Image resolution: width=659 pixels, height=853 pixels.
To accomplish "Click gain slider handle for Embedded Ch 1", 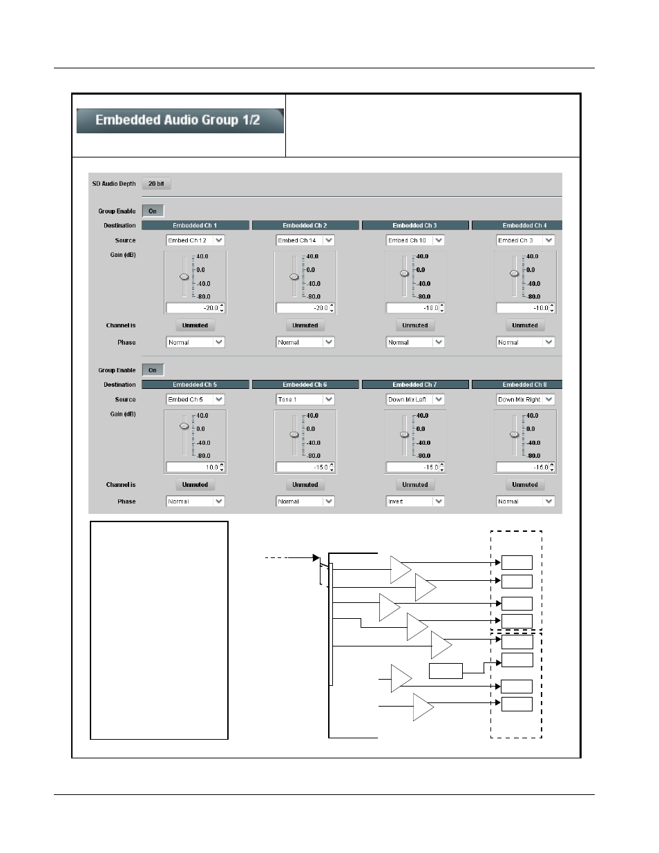I will tap(184, 276).
